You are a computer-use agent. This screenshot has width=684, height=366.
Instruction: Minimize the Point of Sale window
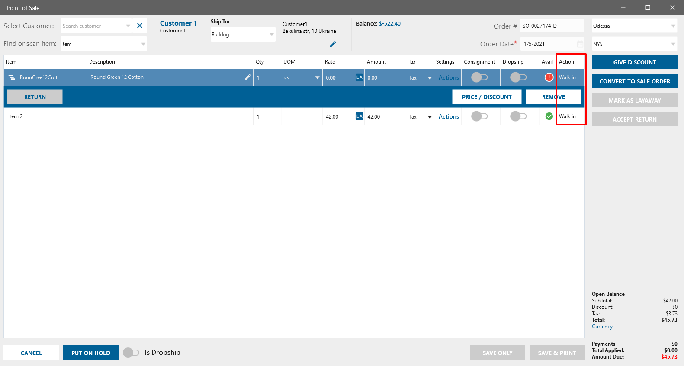click(623, 7)
